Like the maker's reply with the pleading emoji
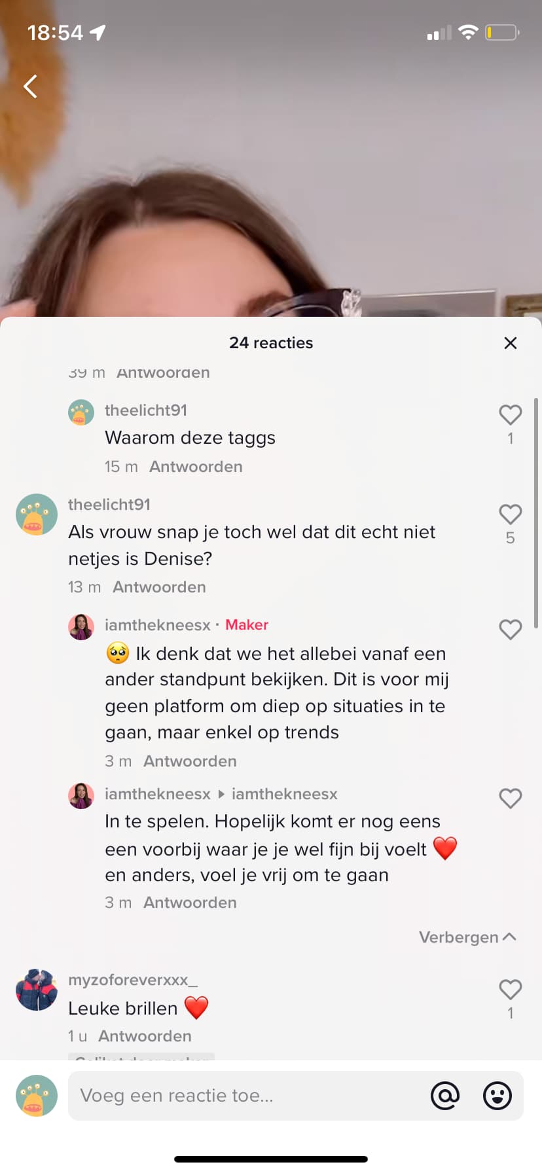 [511, 629]
